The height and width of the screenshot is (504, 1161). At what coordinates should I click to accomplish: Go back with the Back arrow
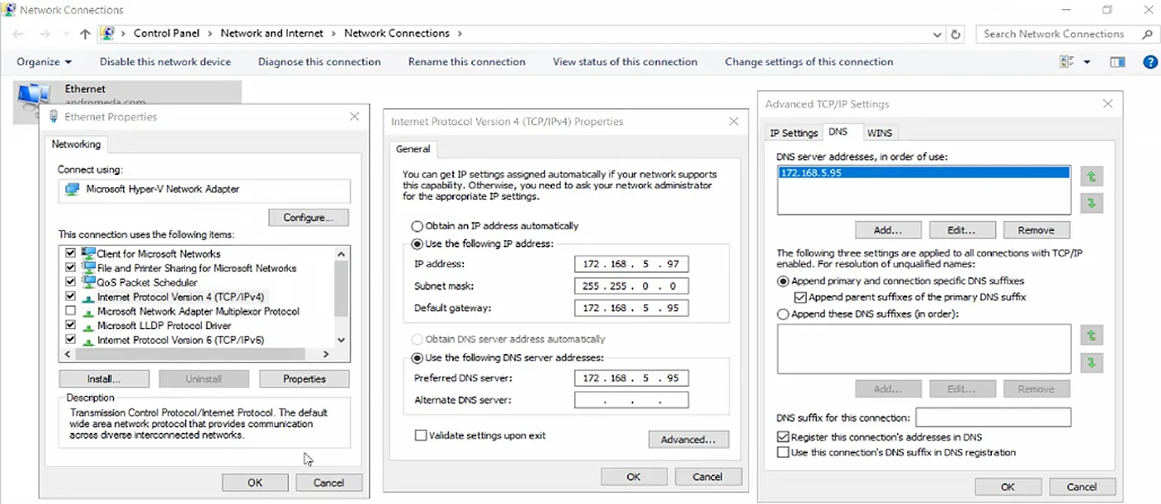18,34
